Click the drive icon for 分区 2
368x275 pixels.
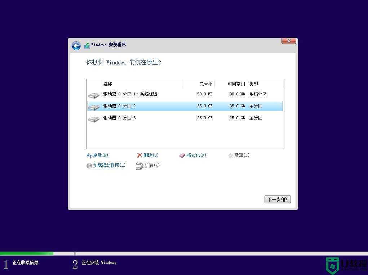(94, 107)
